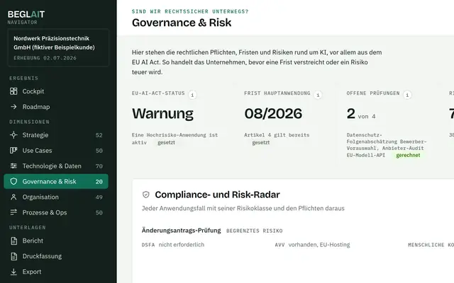Open info icon next to FRIST HAUPTANWENDUNG
Viewport: 454px width, 283px height.
point(318,95)
